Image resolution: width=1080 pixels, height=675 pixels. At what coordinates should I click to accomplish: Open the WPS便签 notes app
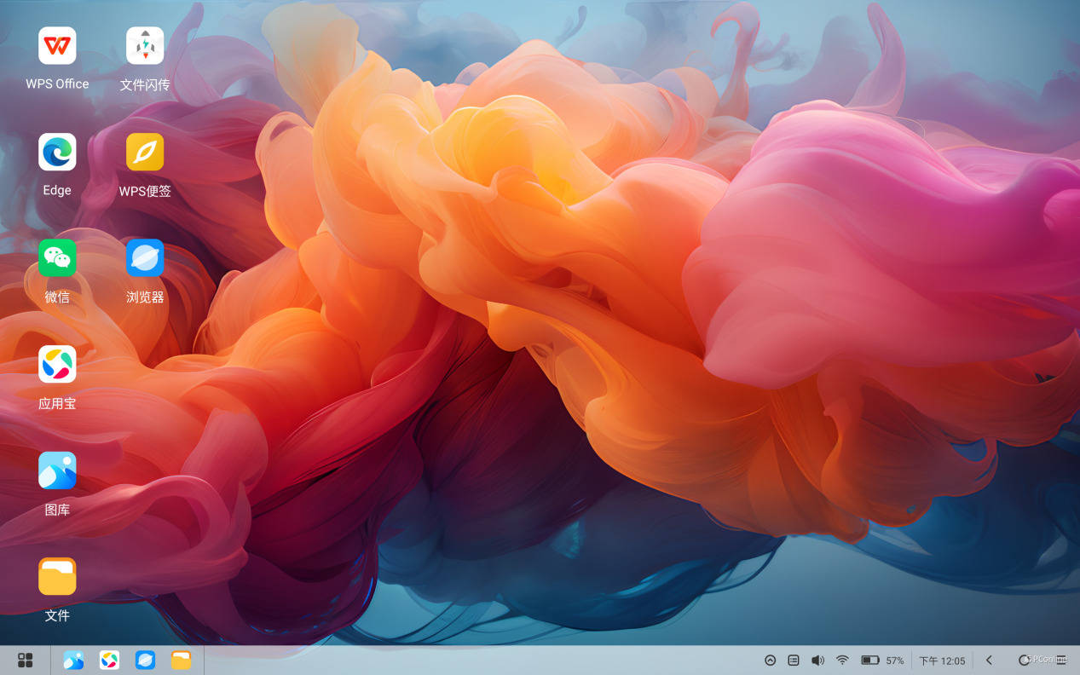(145, 153)
